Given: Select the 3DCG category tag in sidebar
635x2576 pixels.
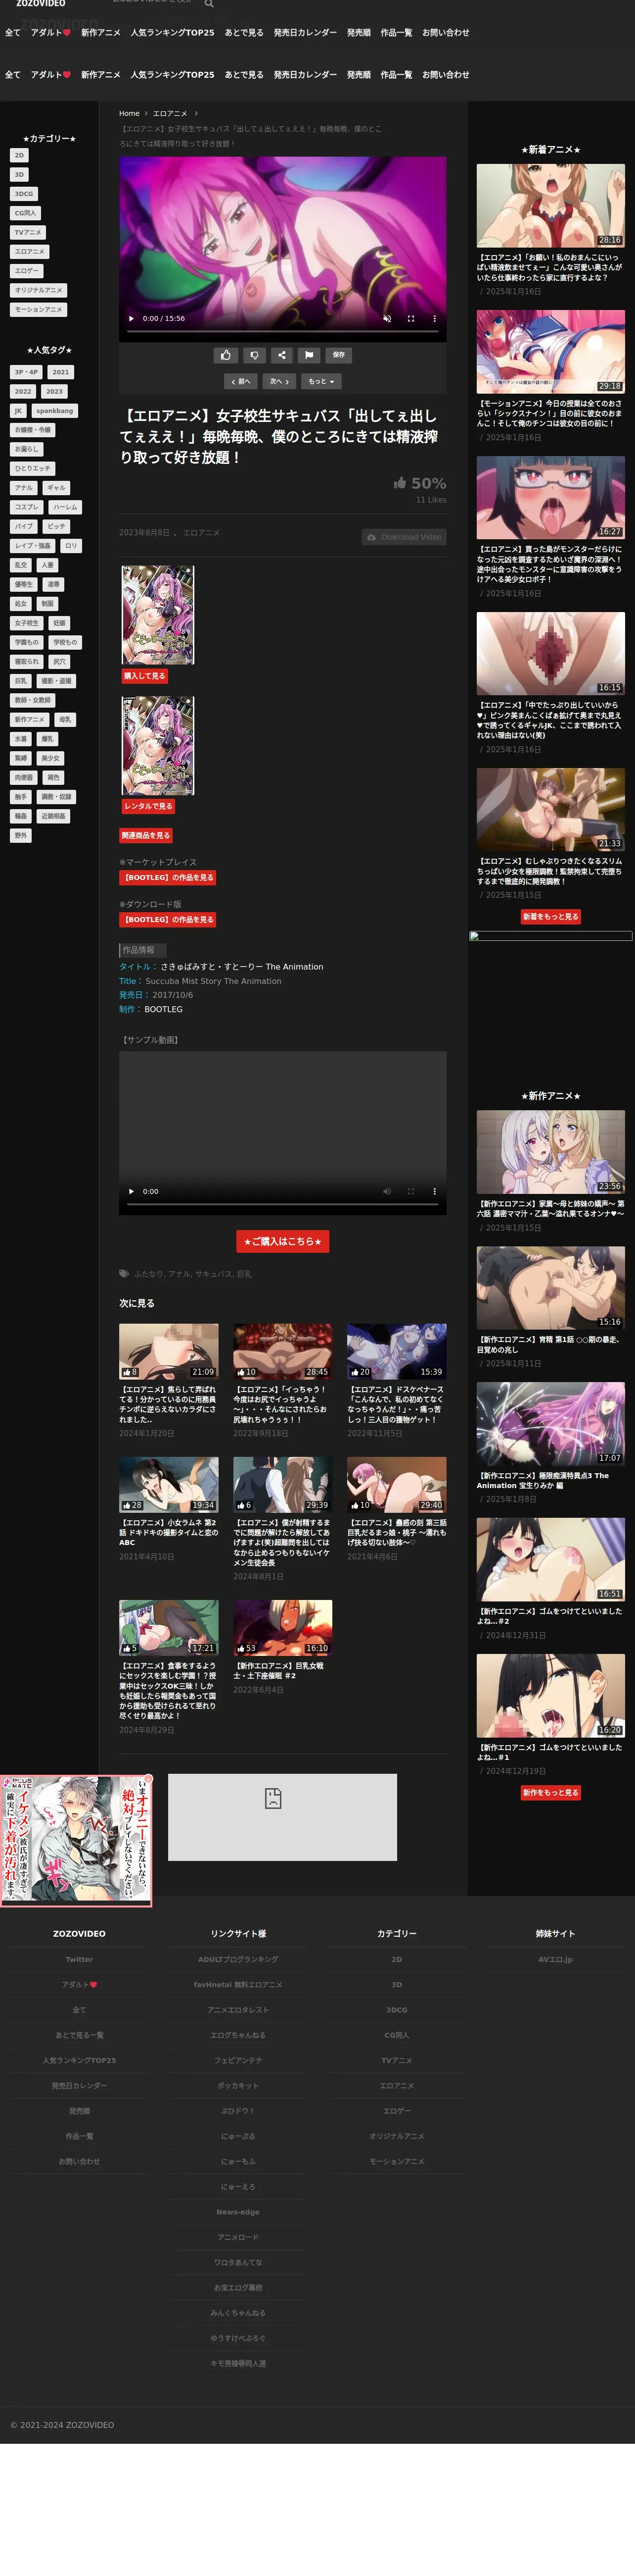Looking at the screenshot, I should click(24, 194).
